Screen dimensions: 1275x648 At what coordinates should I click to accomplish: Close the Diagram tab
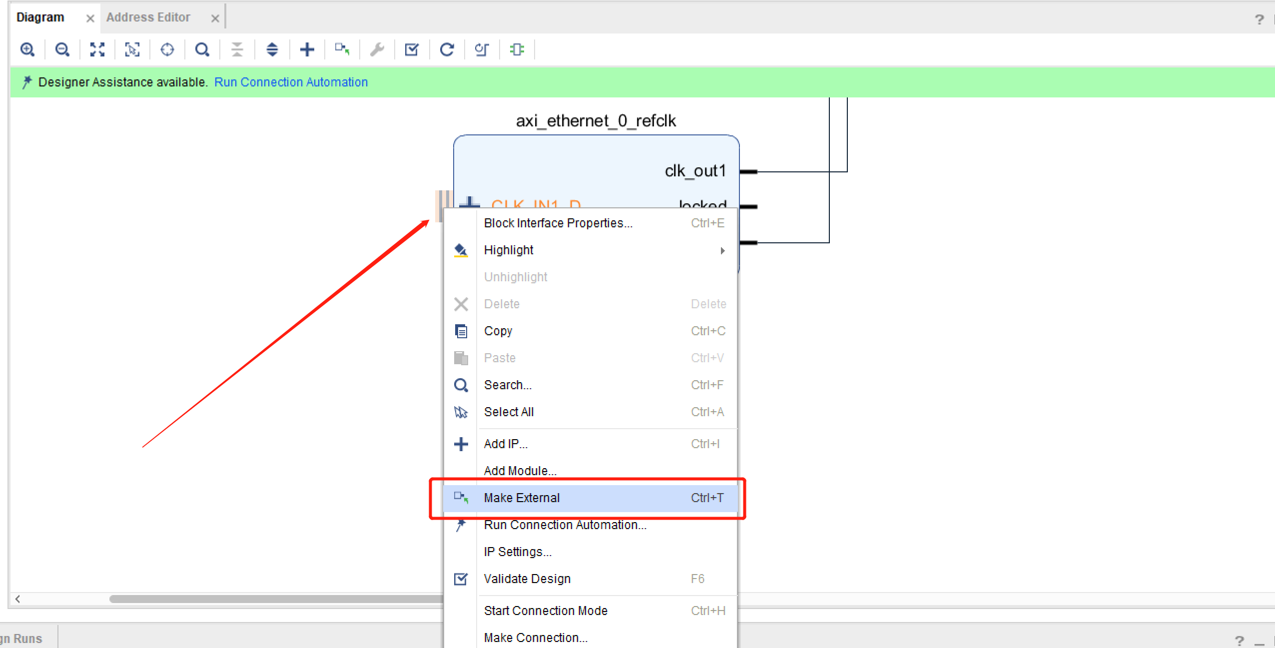pos(90,18)
